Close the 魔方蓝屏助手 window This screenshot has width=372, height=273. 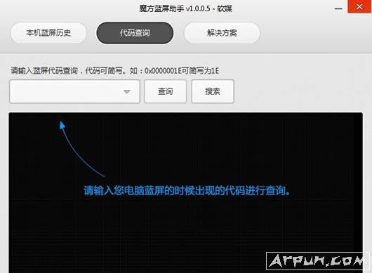359,6
